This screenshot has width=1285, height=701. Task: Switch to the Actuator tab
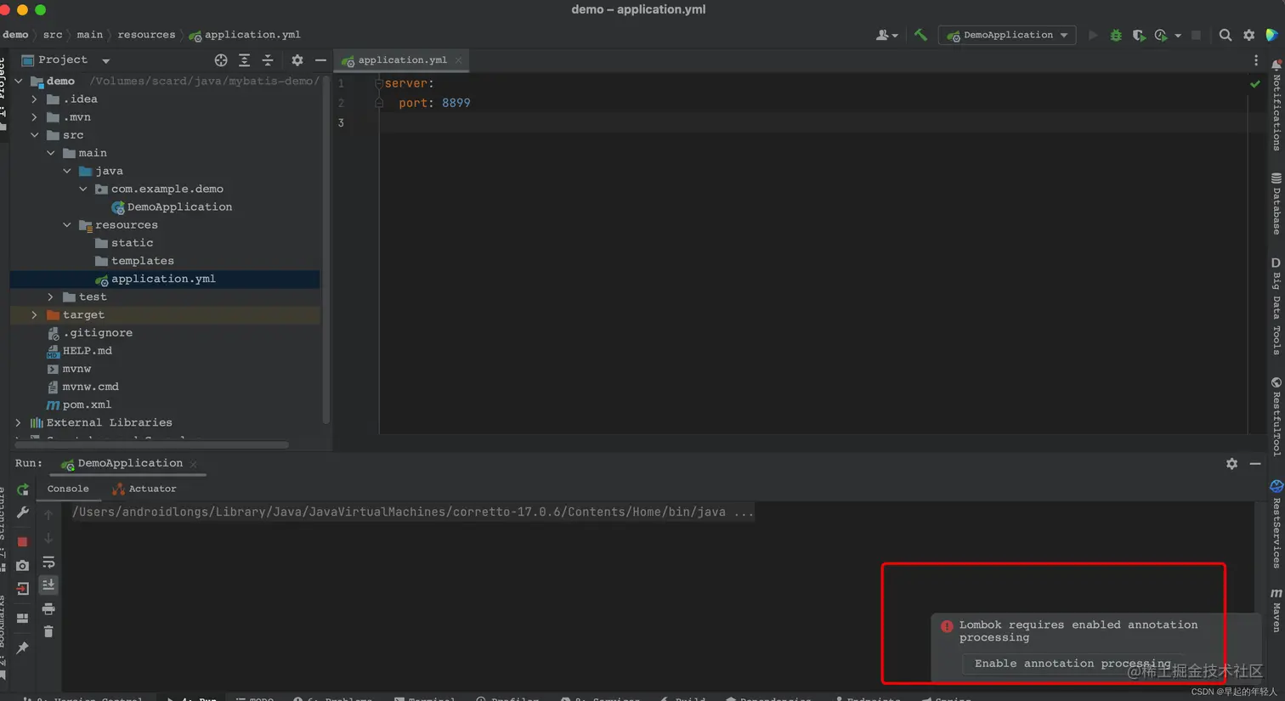click(x=144, y=489)
